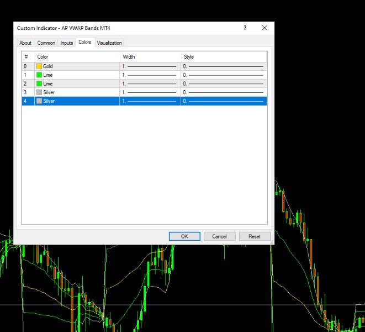Select row number 2 in the list
The height and width of the screenshot is (332, 365).
25,84
